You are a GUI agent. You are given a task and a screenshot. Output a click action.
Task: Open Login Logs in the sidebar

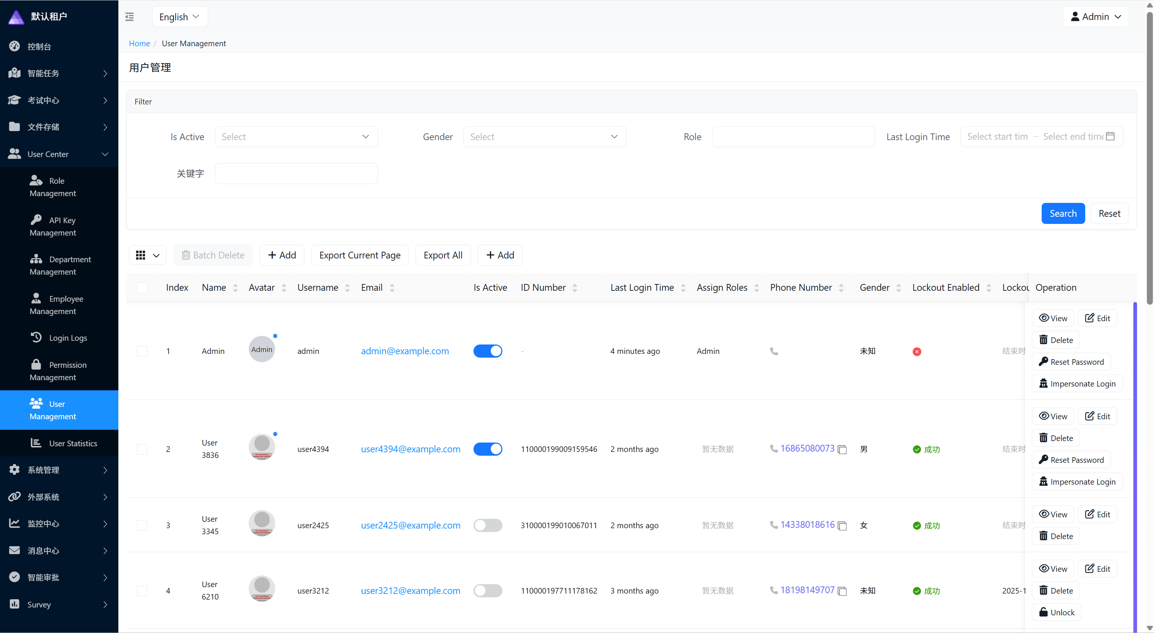point(68,338)
